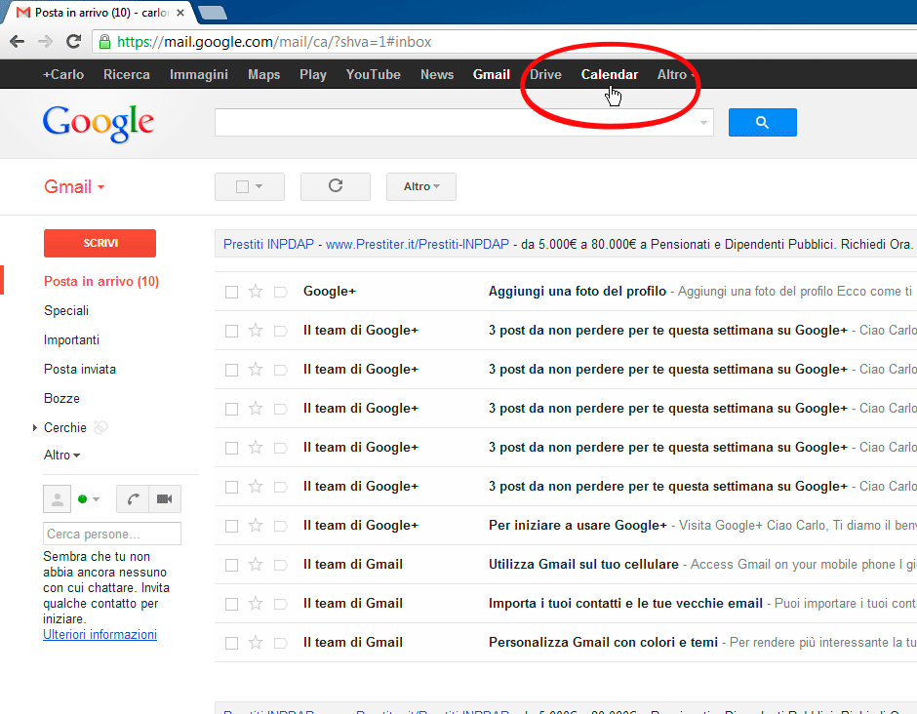917x714 pixels.
Task: Check the first 'Il team di Google+' email
Action: point(231,331)
